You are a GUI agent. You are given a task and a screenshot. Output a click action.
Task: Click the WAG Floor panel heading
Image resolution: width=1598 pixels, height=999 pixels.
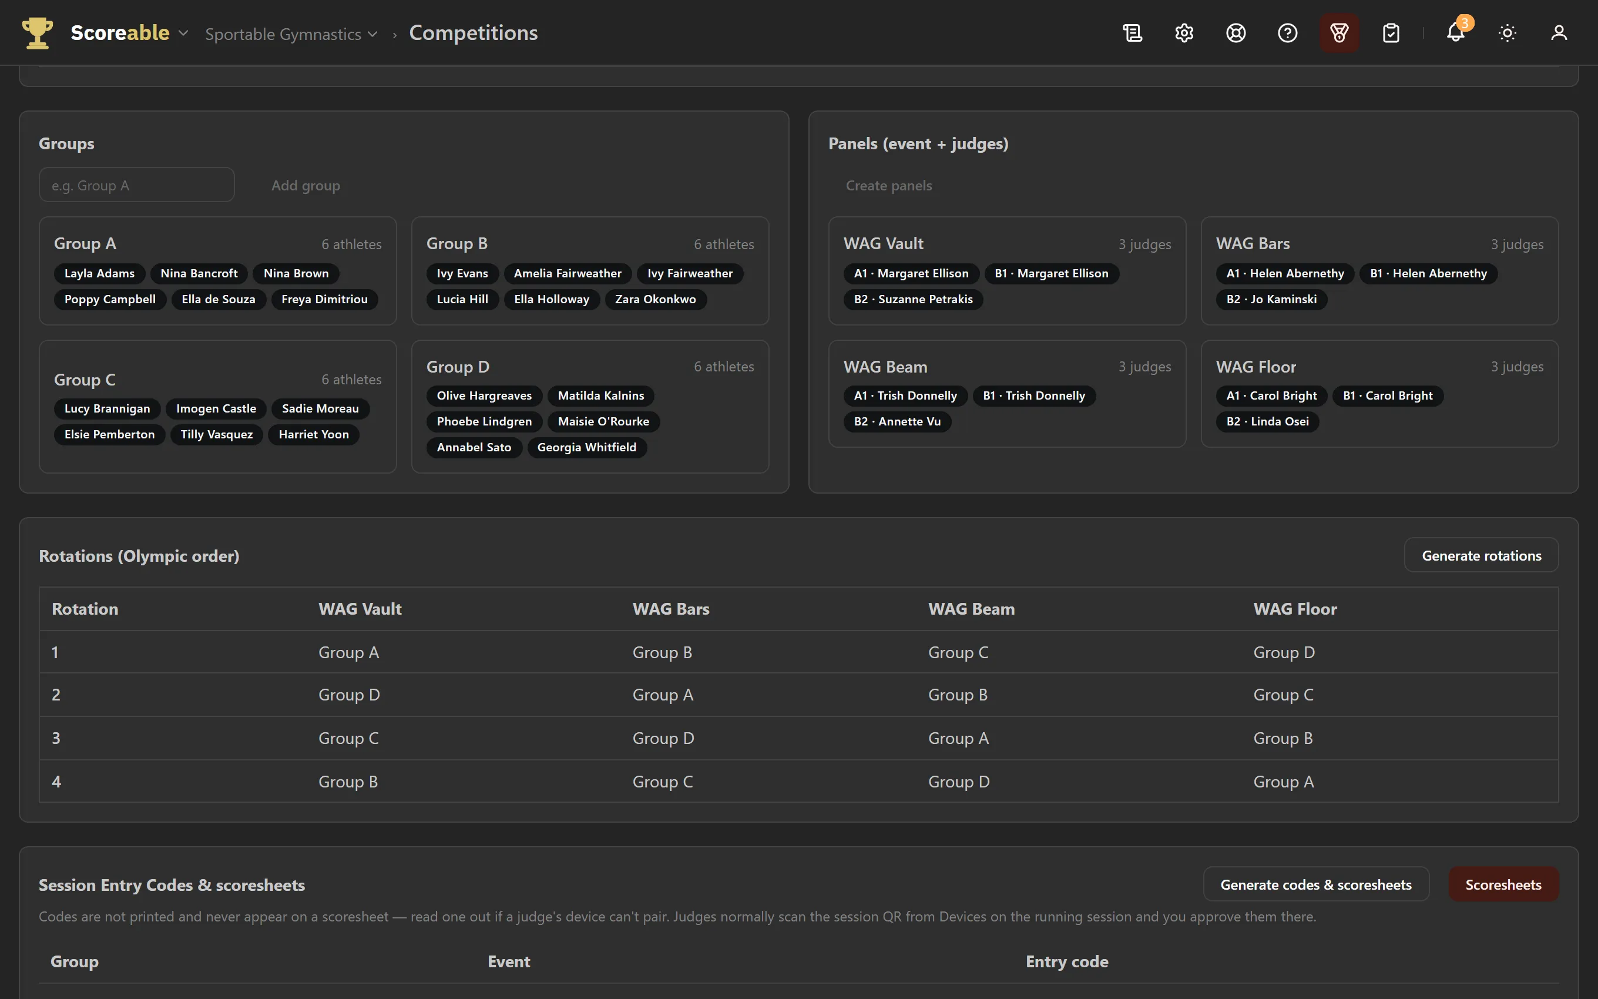(1255, 366)
